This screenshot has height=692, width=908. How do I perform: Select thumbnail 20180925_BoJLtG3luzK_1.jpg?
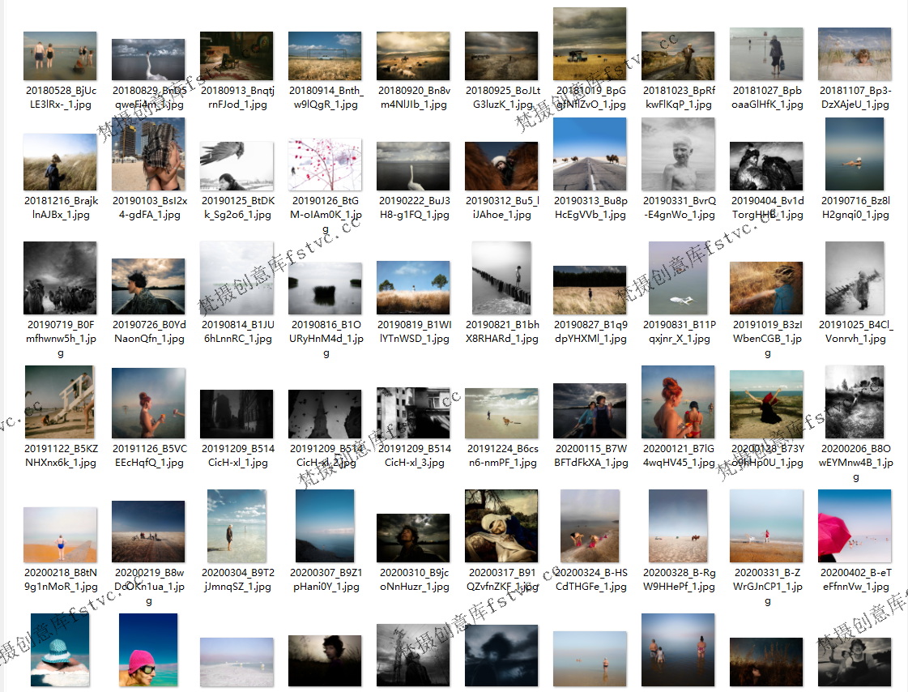click(501, 56)
